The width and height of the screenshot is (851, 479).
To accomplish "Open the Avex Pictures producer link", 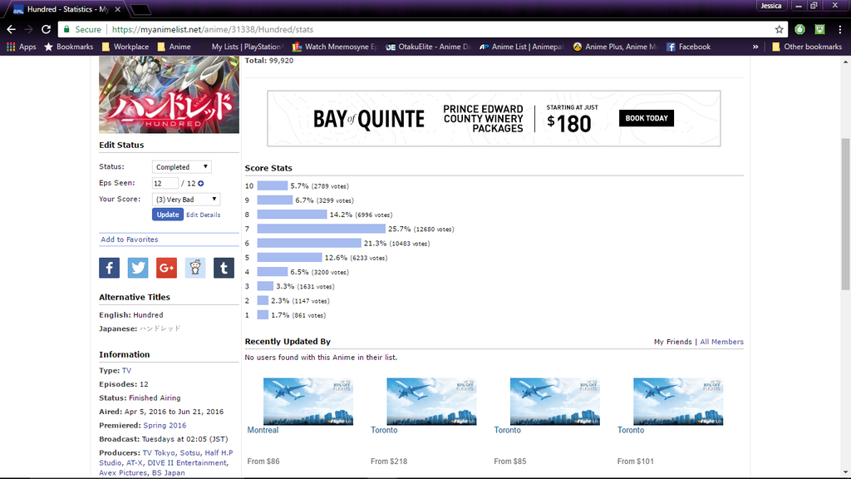I will click(123, 472).
